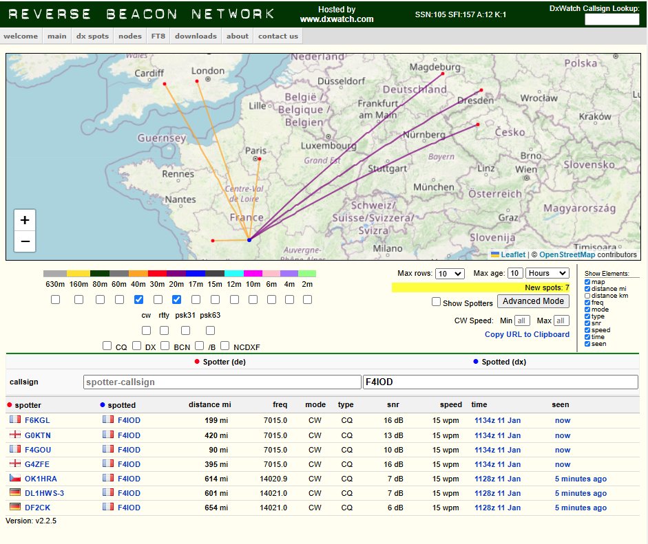Screen dimensions: 648x544
Task: Open the Max age Hours dropdown
Action: 547,273
